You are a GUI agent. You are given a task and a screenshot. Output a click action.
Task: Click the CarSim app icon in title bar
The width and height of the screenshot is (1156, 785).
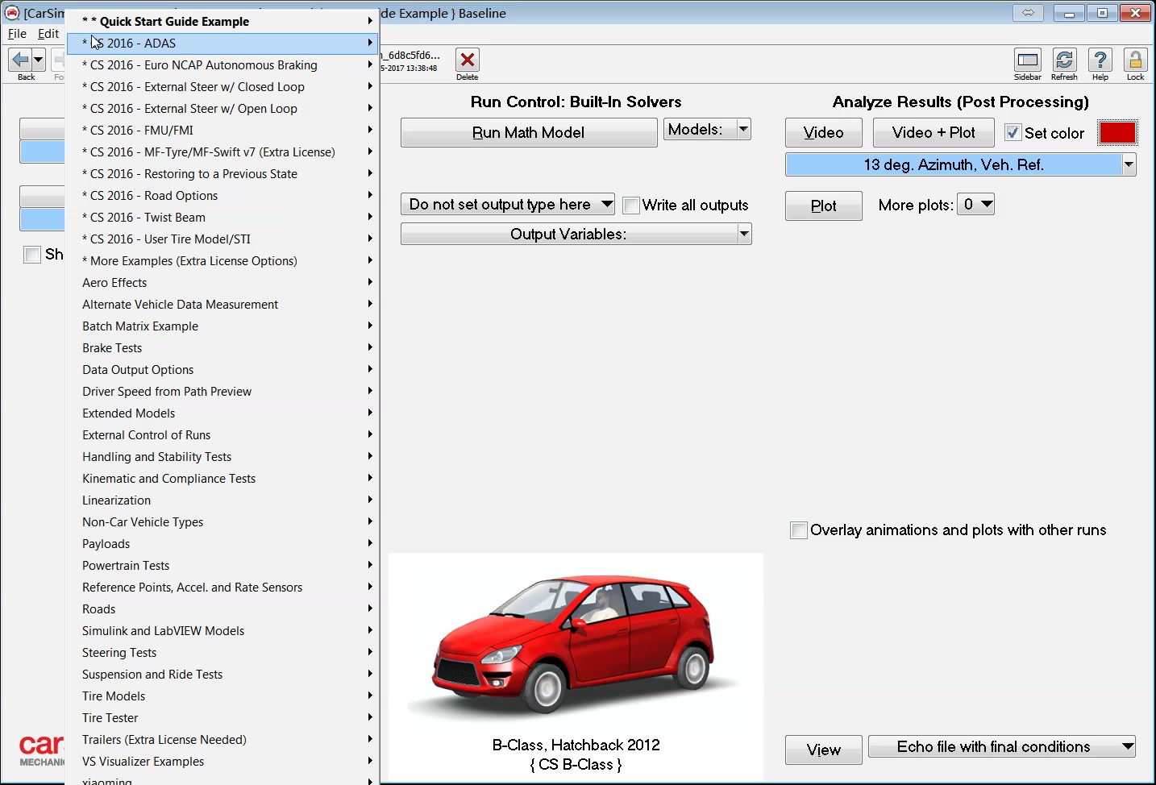[12, 13]
